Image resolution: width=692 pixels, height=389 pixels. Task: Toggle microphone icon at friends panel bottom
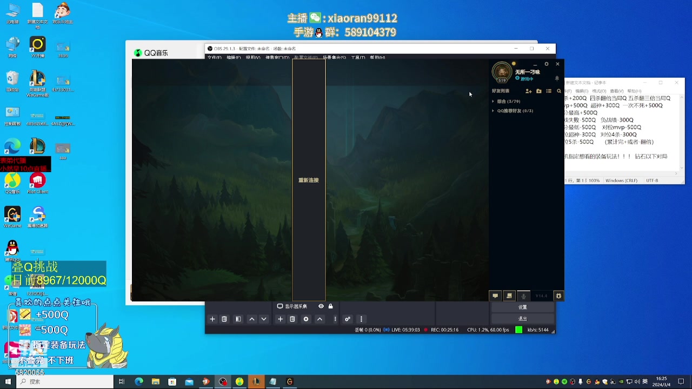click(x=523, y=296)
